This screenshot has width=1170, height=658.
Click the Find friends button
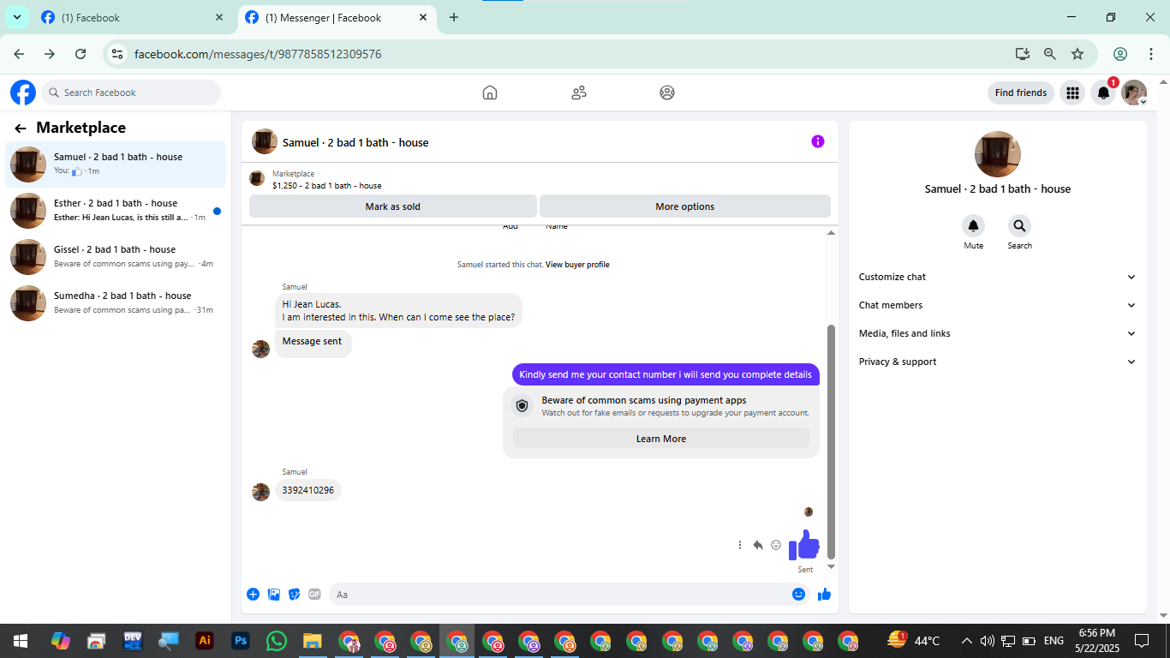coord(1021,93)
